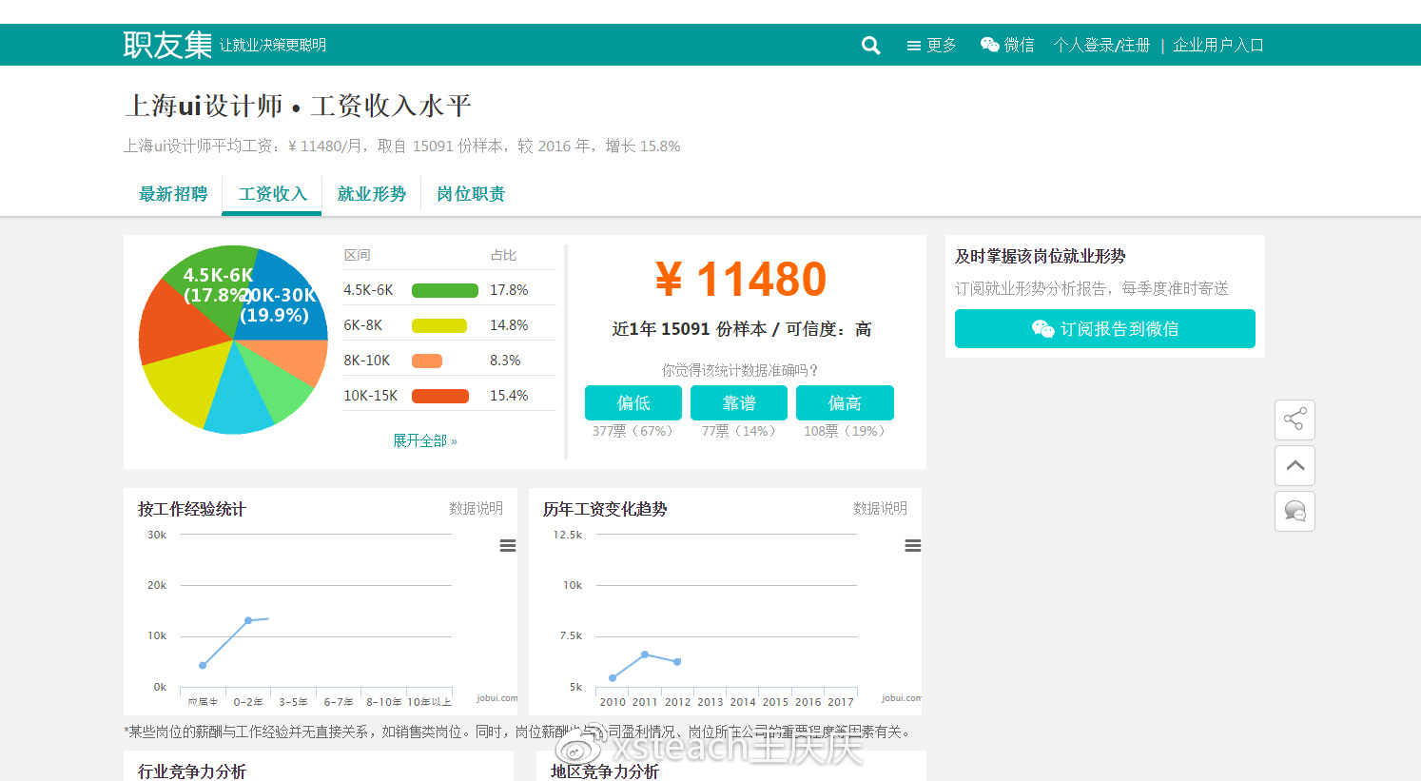Click the 职友集 site logo

pyautogui.click(x=167, y=45)
